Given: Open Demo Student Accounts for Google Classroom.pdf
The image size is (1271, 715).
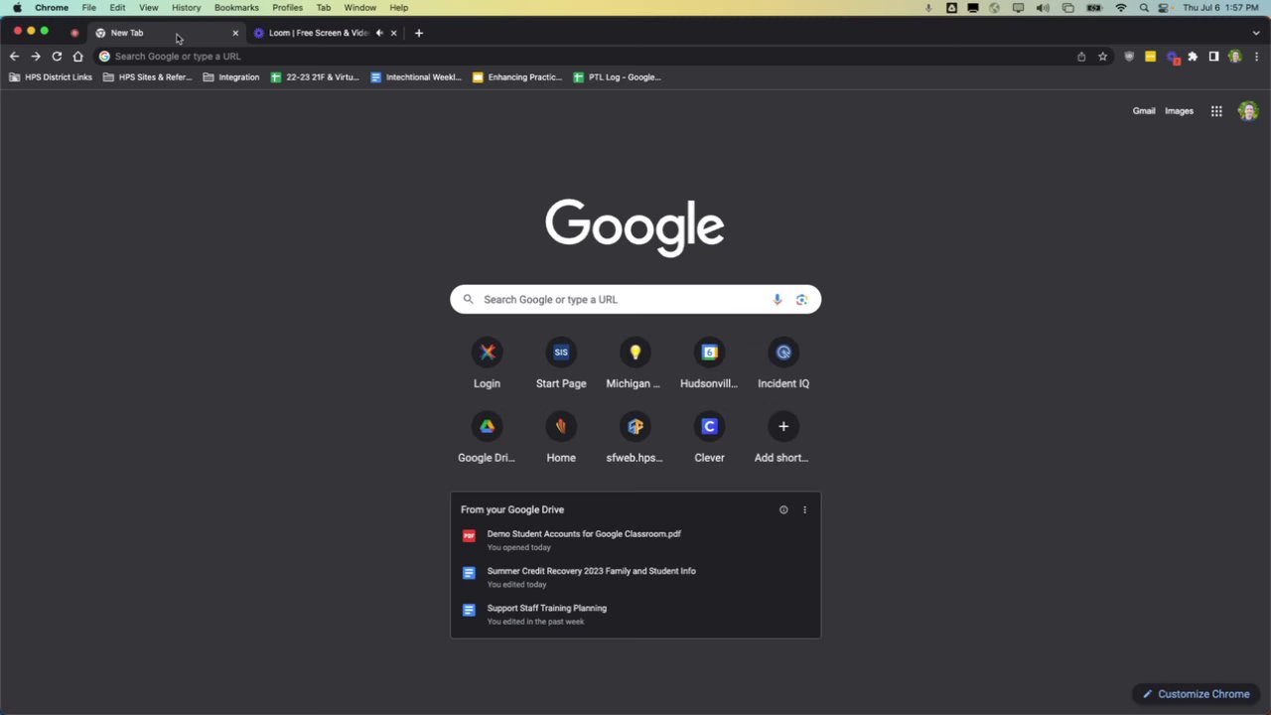Looking at the screenshot, I should tap(635, 540).
